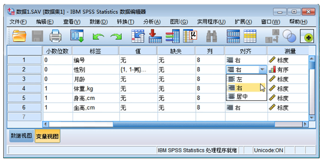Click the green Redo arrow icon
The width and height of the screenshot is (324, 163).
pos(116,37)
